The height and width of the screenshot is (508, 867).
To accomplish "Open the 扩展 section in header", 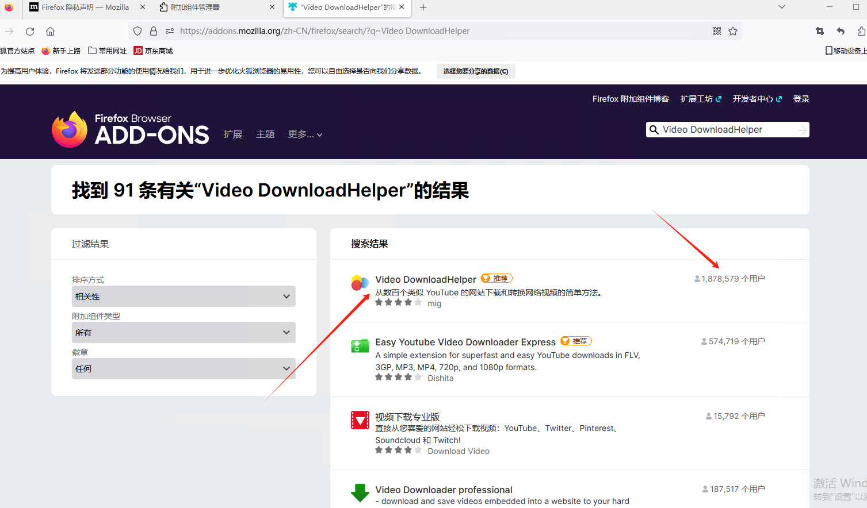I will click(x=233, y=134).
